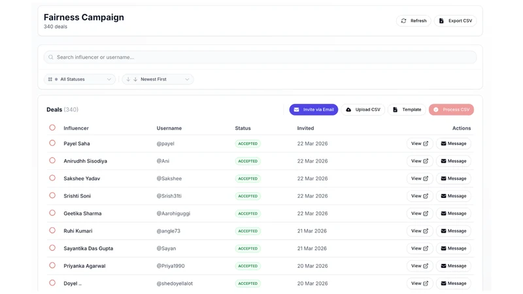Click the Invited column header
This screenshot has width=523, height=294.
click(305, 128)
